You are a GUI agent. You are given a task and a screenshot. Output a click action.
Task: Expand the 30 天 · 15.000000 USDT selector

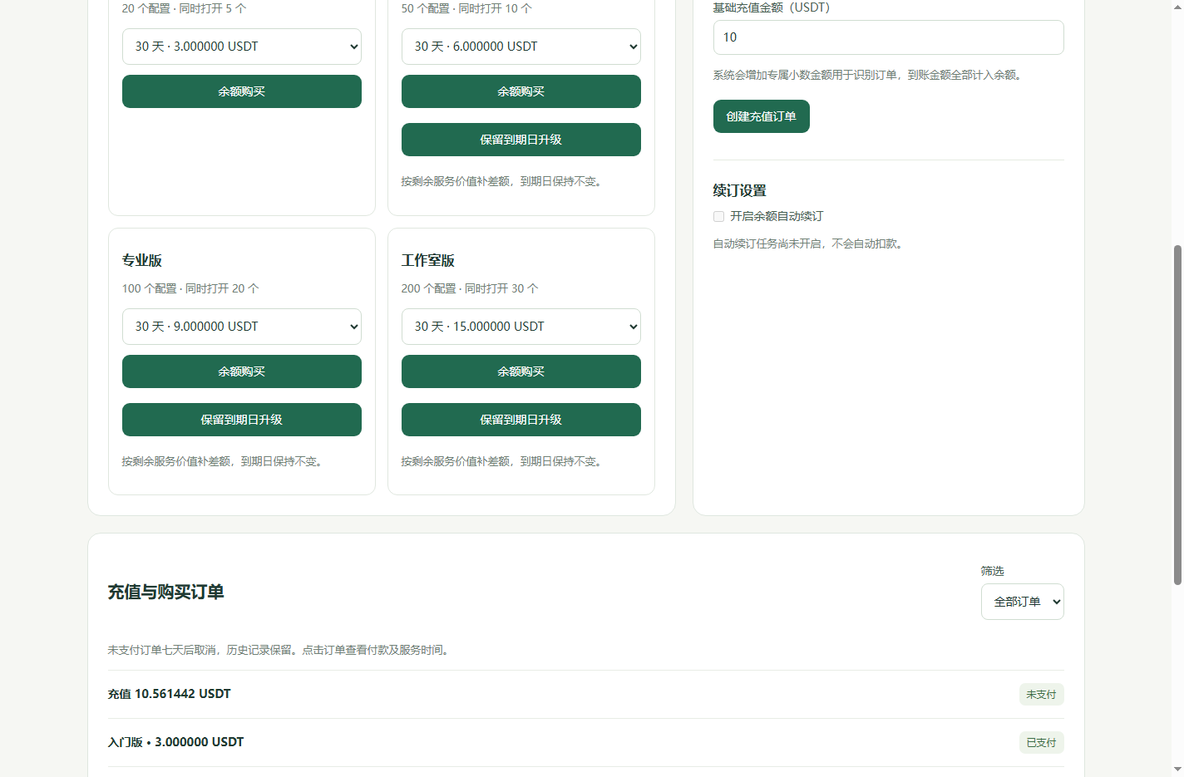(x=521, y=327)
